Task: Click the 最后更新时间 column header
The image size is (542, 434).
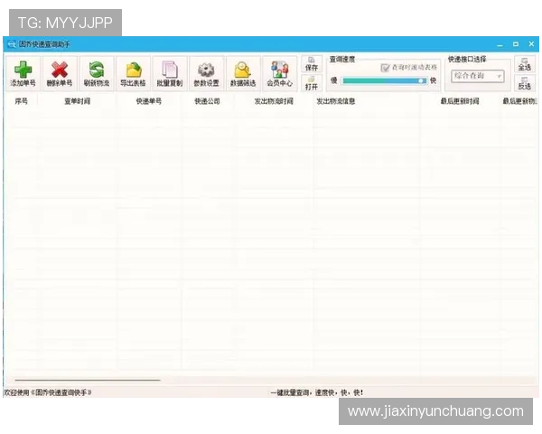Action: pyautogui.click(x=460, y=101)
